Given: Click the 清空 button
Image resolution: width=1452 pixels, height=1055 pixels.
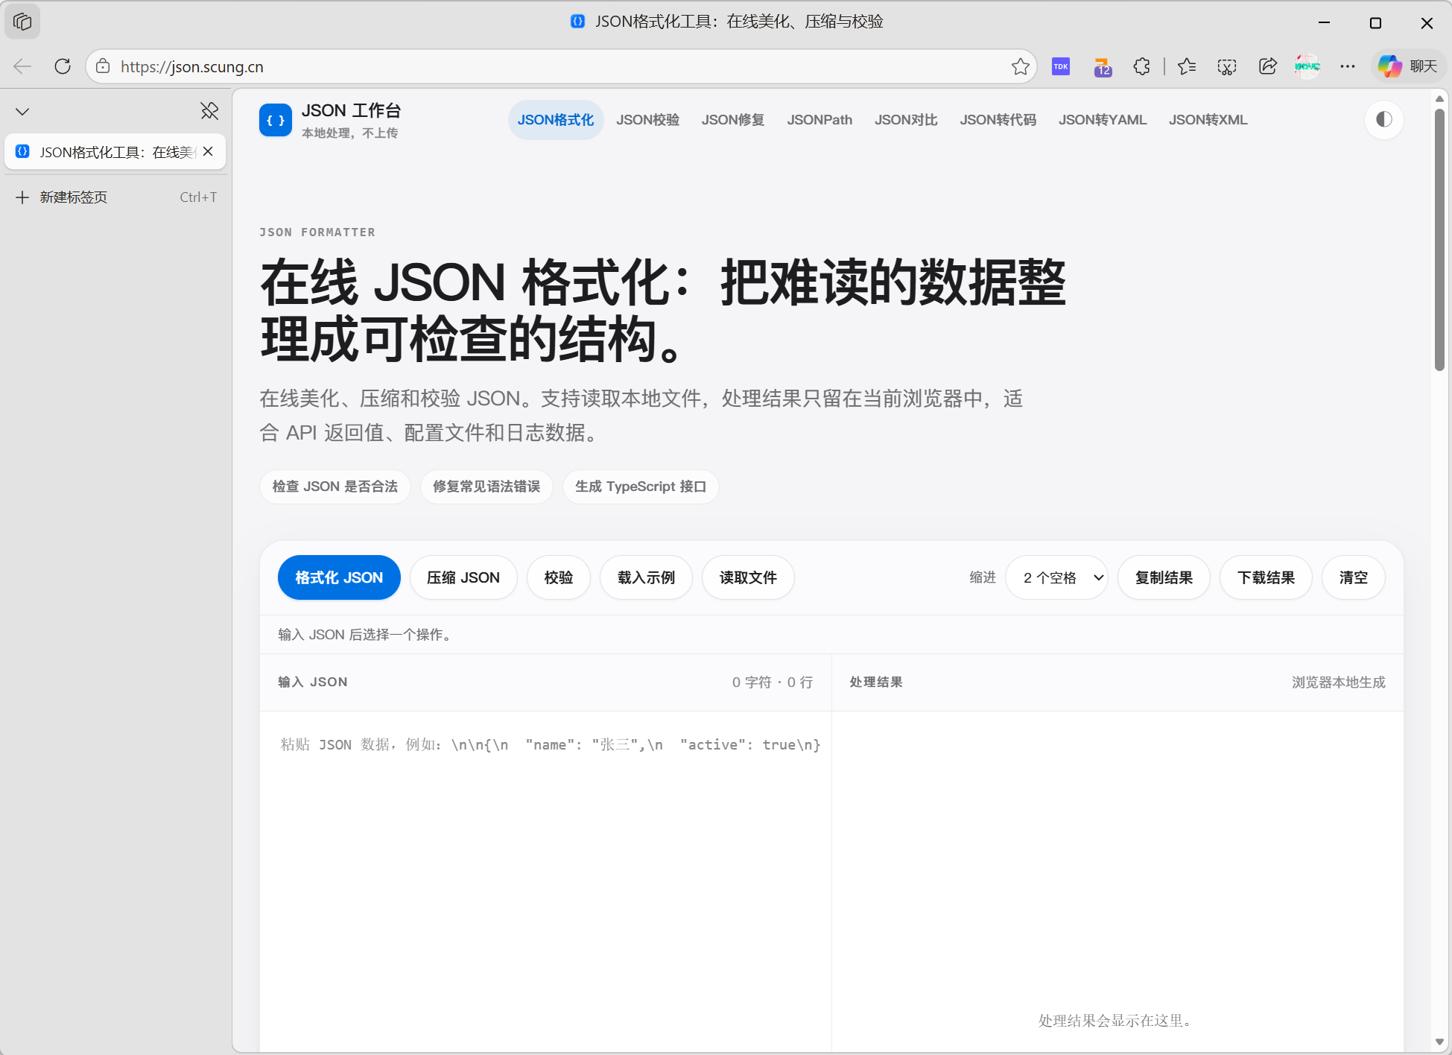Looking at the screenshot, I should tap(1354, 577).
